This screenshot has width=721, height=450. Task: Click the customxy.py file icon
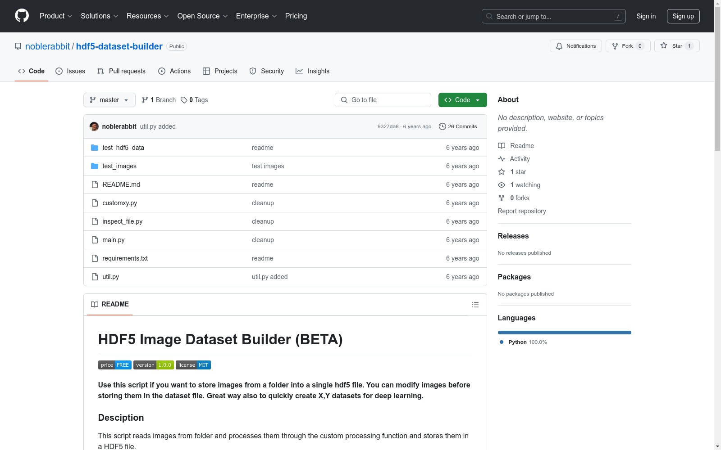tap(95, 203)
